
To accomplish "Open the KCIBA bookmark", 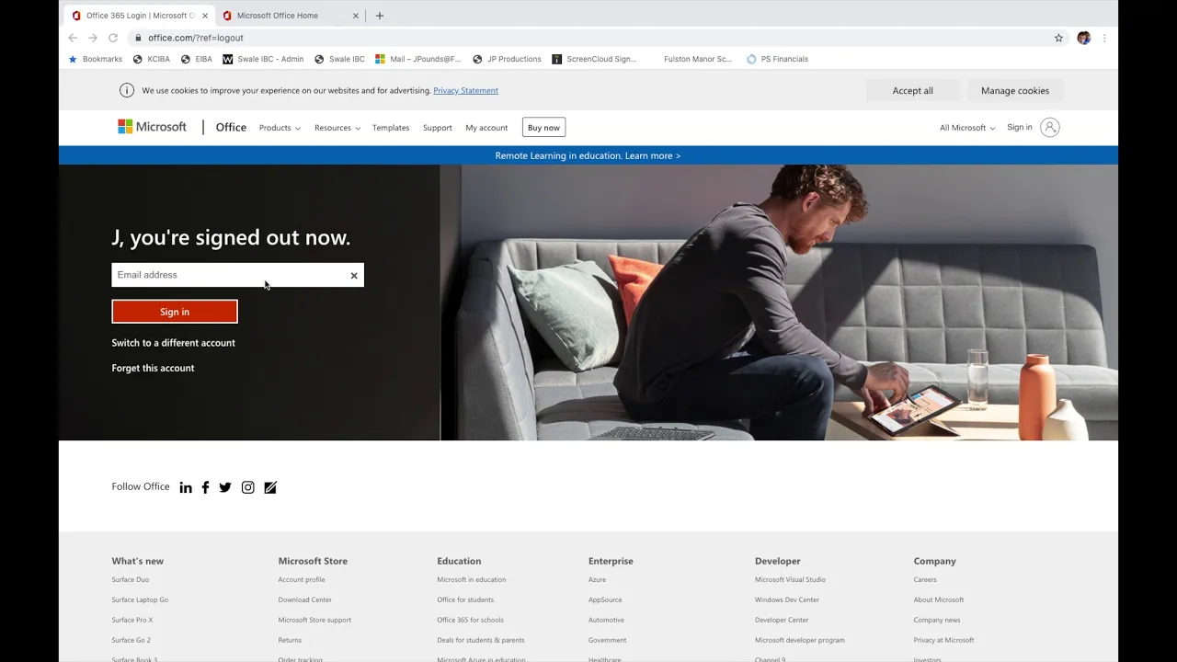I will pyautogui.click(x=152, y=59).
